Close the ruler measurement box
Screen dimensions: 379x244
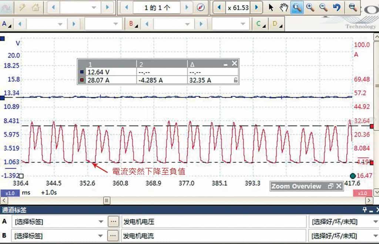[x=234, y=63]
